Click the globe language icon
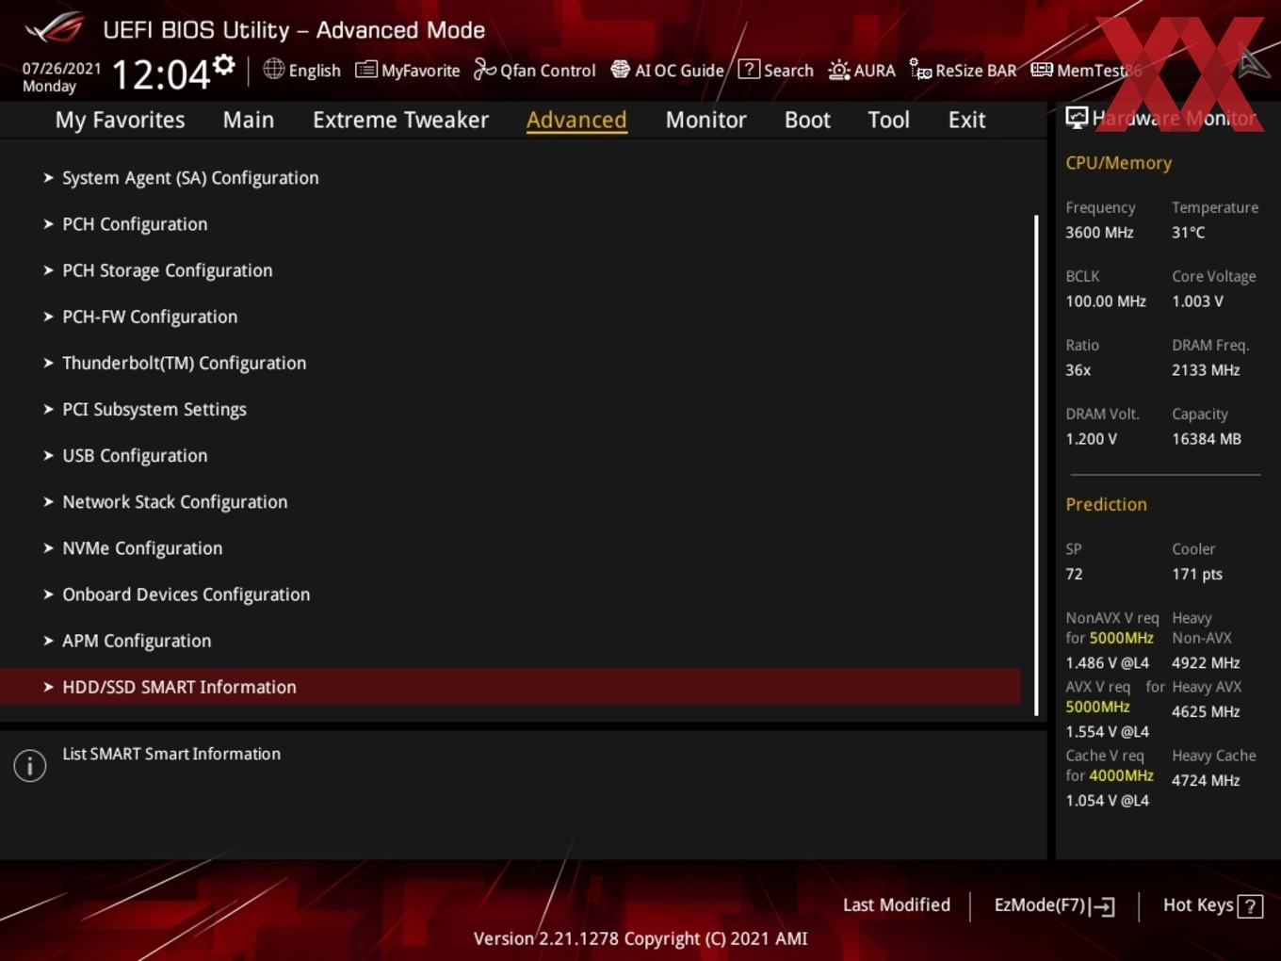The image size is (1281, 961). coord(273,69)
